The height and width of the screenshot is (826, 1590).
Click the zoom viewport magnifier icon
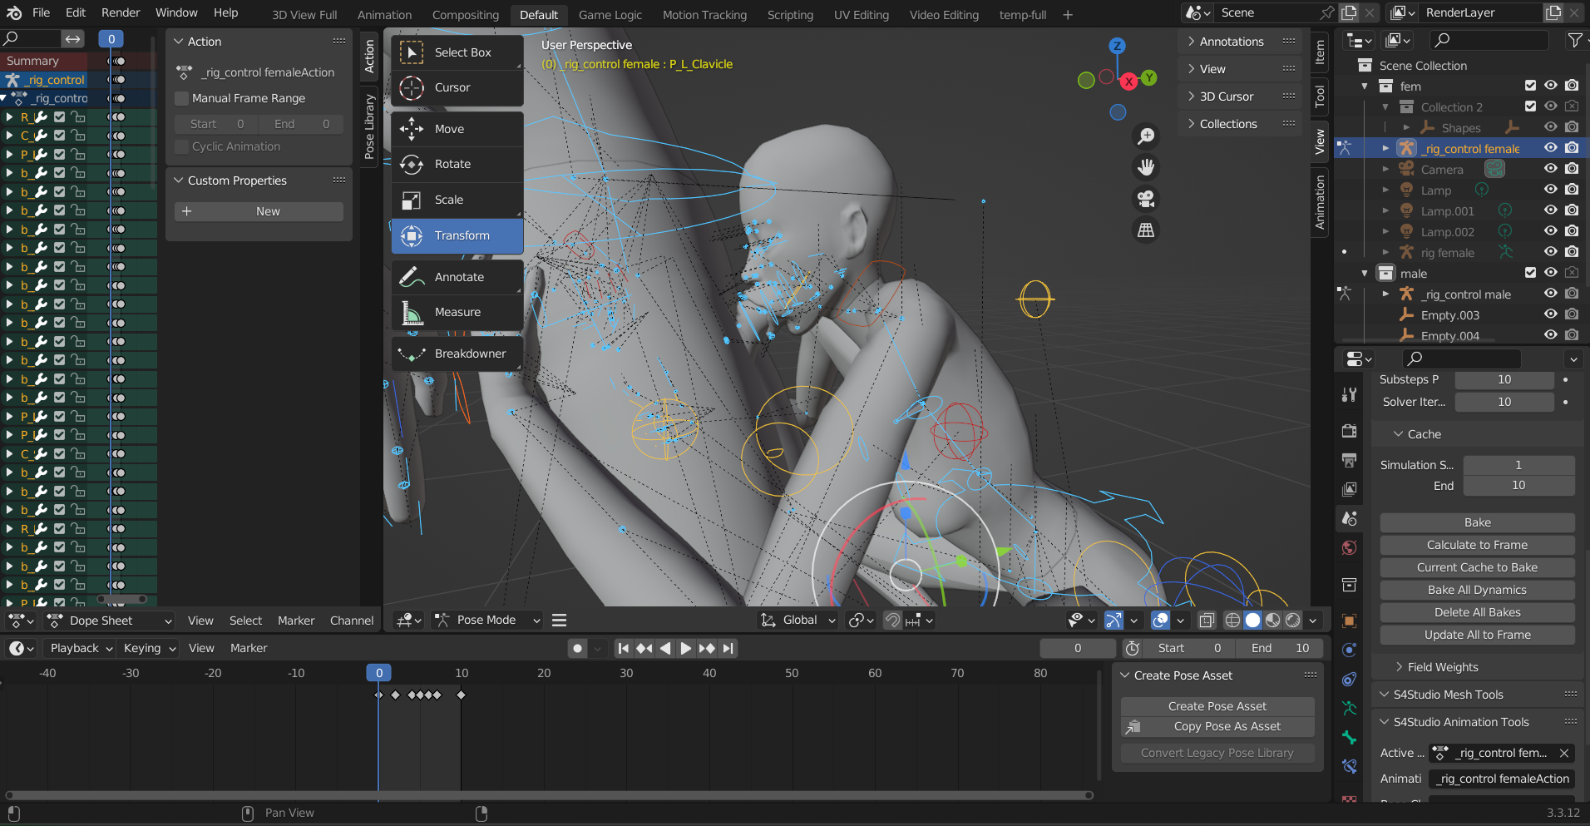(x=1146, y=136)
